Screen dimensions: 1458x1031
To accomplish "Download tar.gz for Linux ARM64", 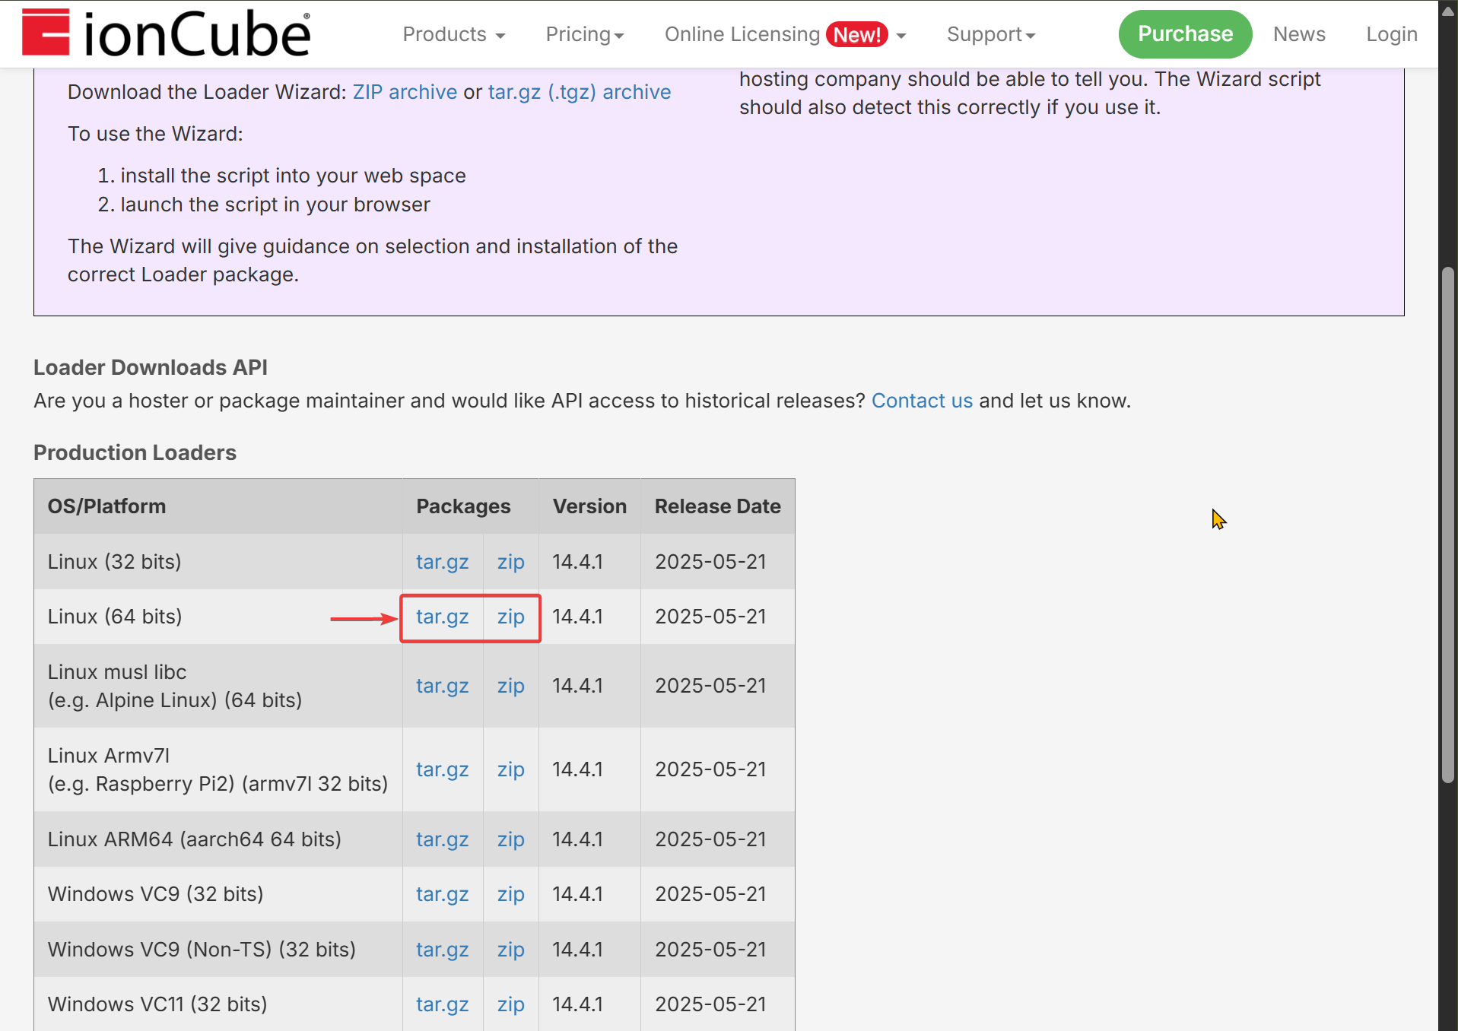I will pos(442,839).
